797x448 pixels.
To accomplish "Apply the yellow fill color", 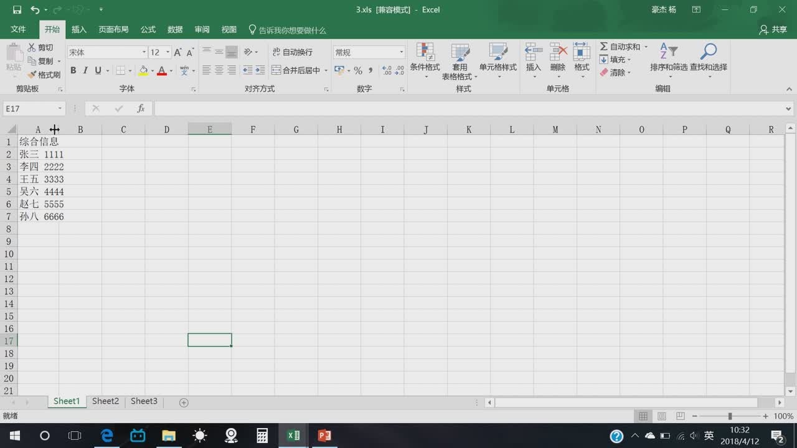I will pyautogui.click(x=143, y=70).
